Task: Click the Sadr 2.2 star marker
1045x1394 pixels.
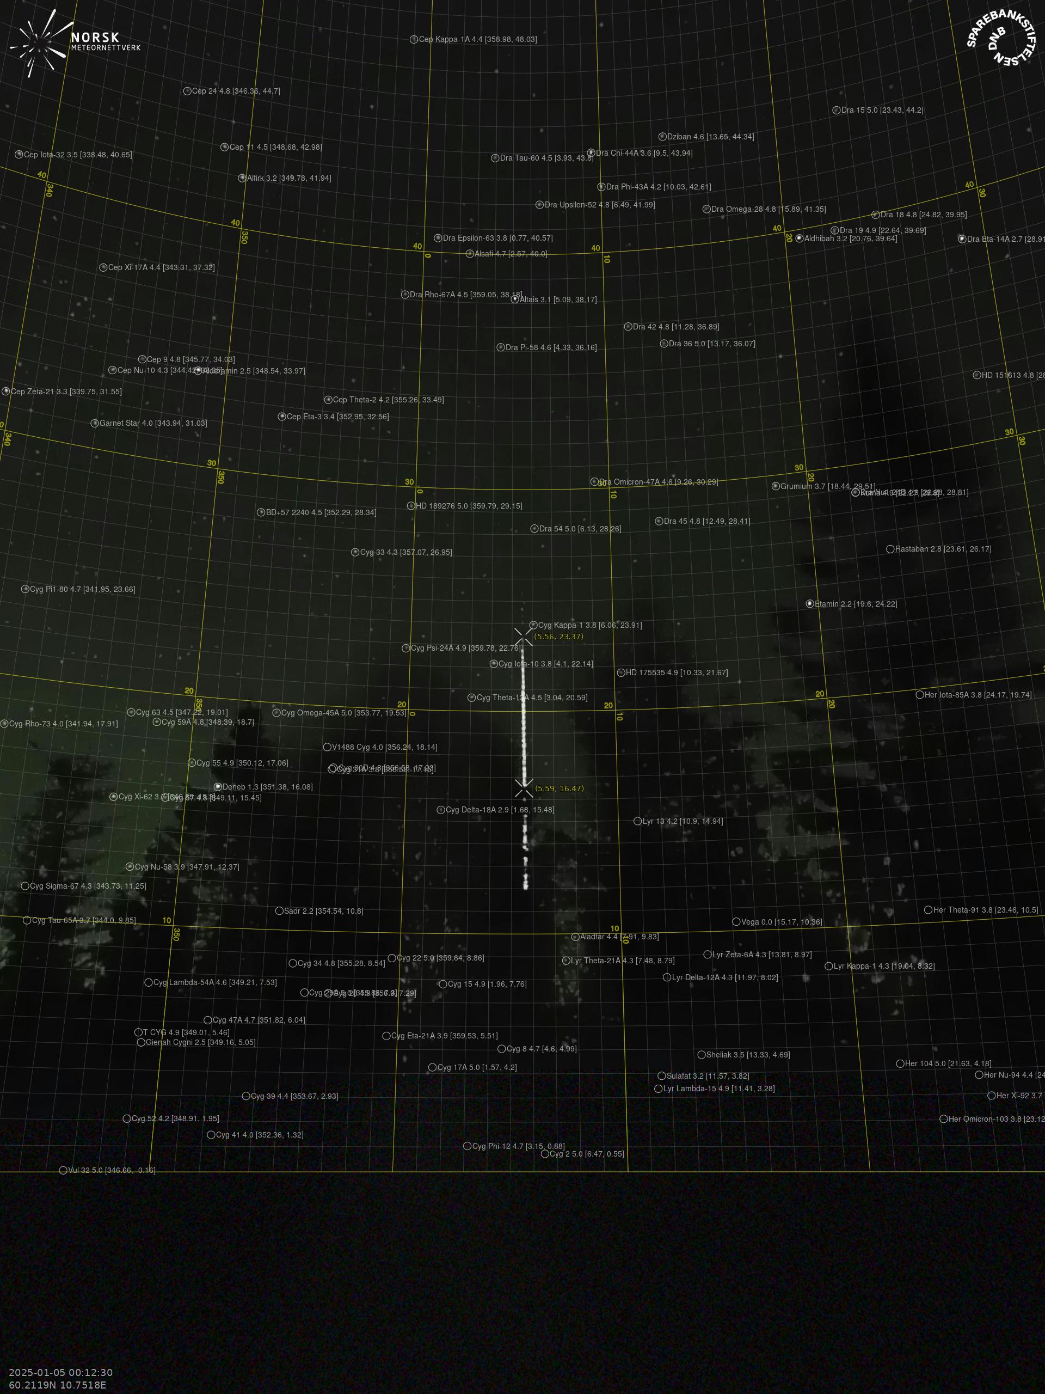Action: (279, 910)
